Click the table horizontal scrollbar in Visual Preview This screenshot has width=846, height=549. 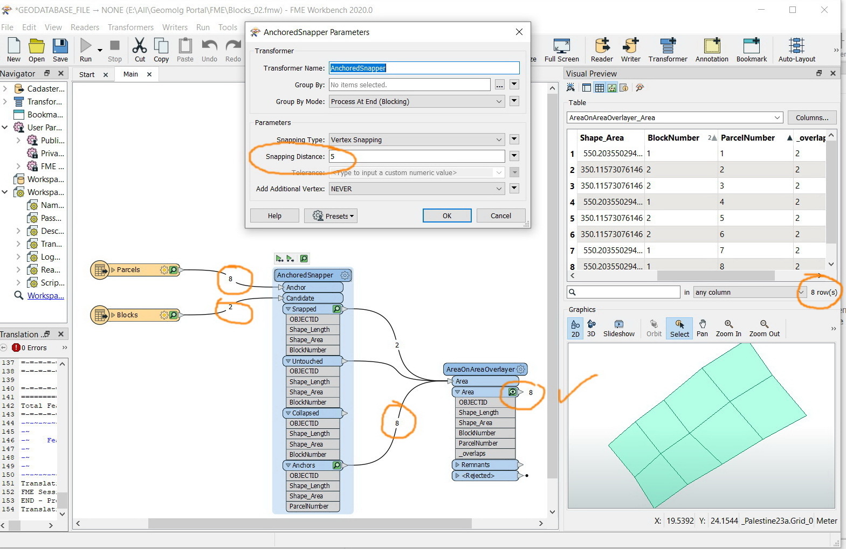click(x=716, y=275)
